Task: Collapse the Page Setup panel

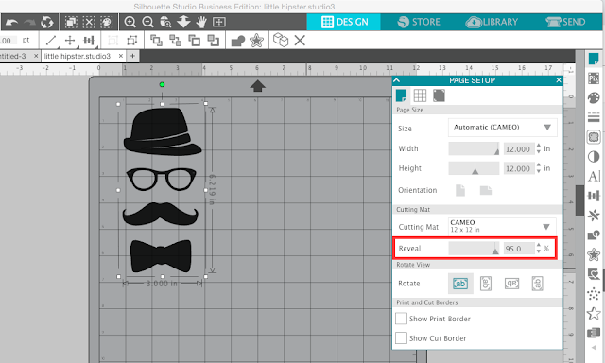Action: 397,80
